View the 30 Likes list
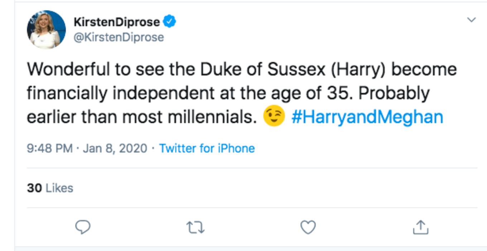Image resolution: width=487 pixels, height=251 pixels. click(x=50, y=188)
